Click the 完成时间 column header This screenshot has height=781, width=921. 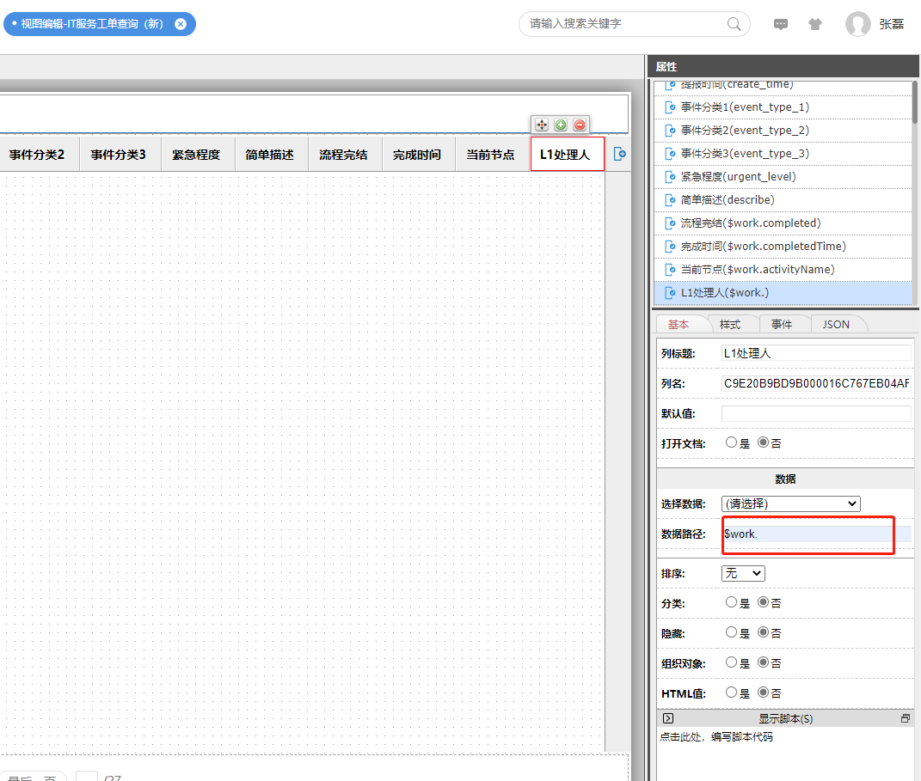pyautogui.click(x=417, y=155)
